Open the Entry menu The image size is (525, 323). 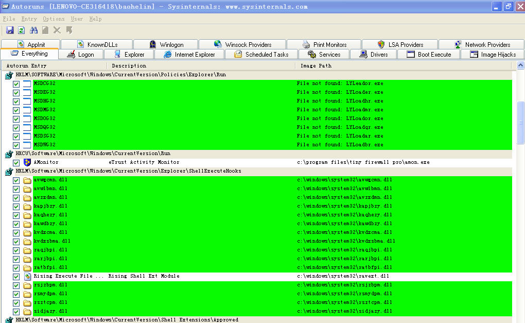pos(29,19)
